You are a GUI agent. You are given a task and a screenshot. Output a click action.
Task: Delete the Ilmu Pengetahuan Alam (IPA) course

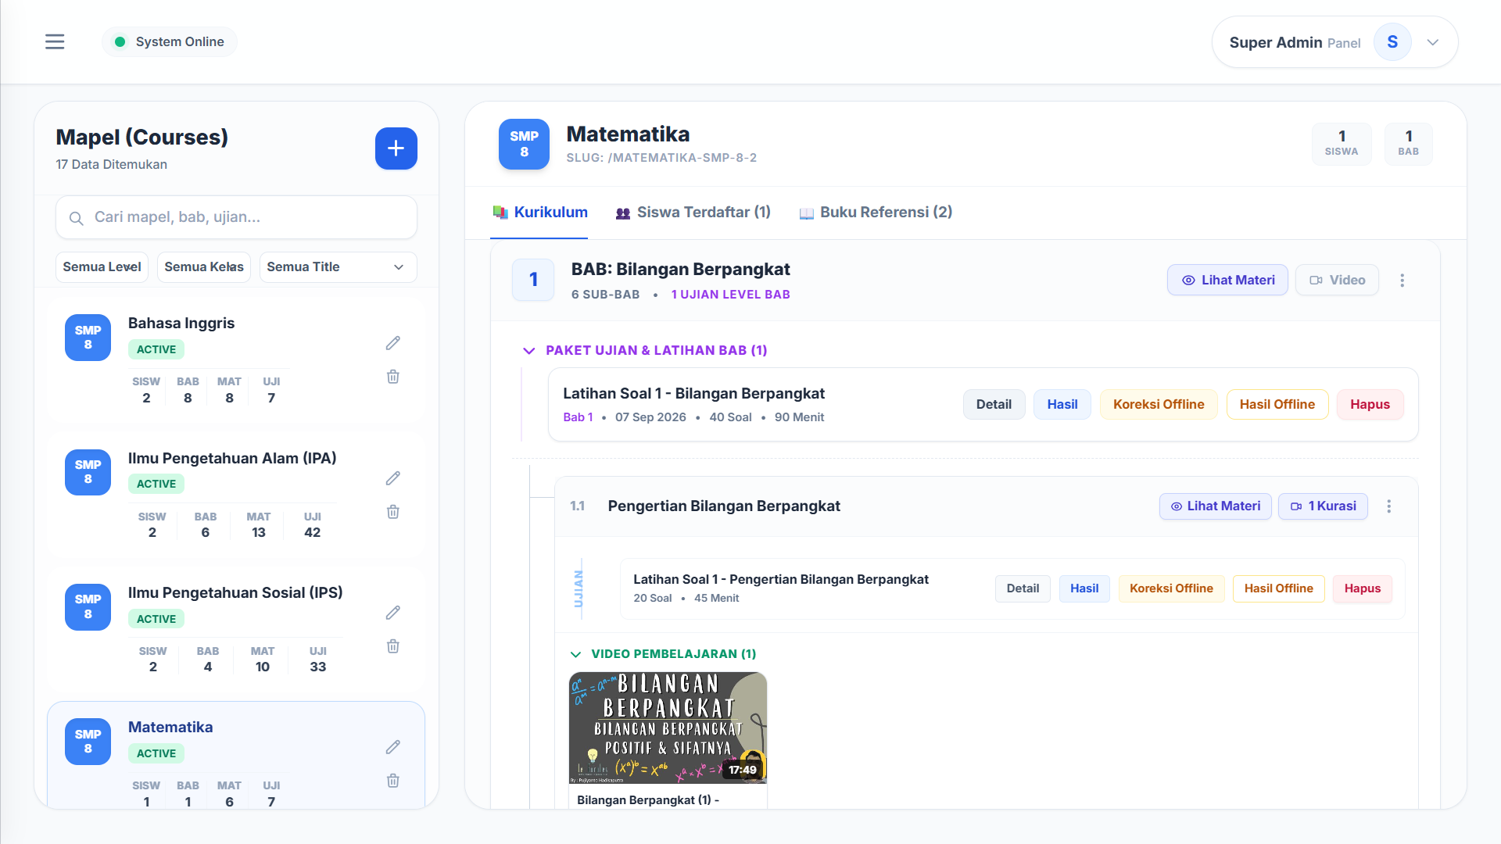point(393,512)
